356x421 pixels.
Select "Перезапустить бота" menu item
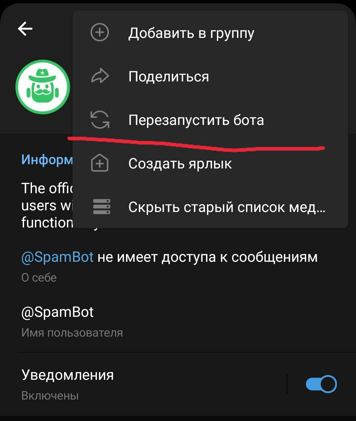click(210, 120)
